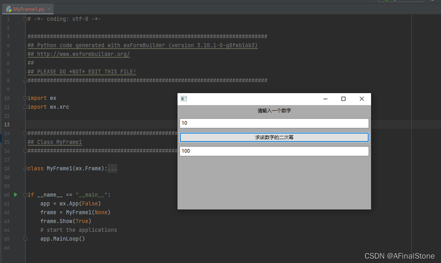Click the result field showing 100

click(x=274, y=151)
